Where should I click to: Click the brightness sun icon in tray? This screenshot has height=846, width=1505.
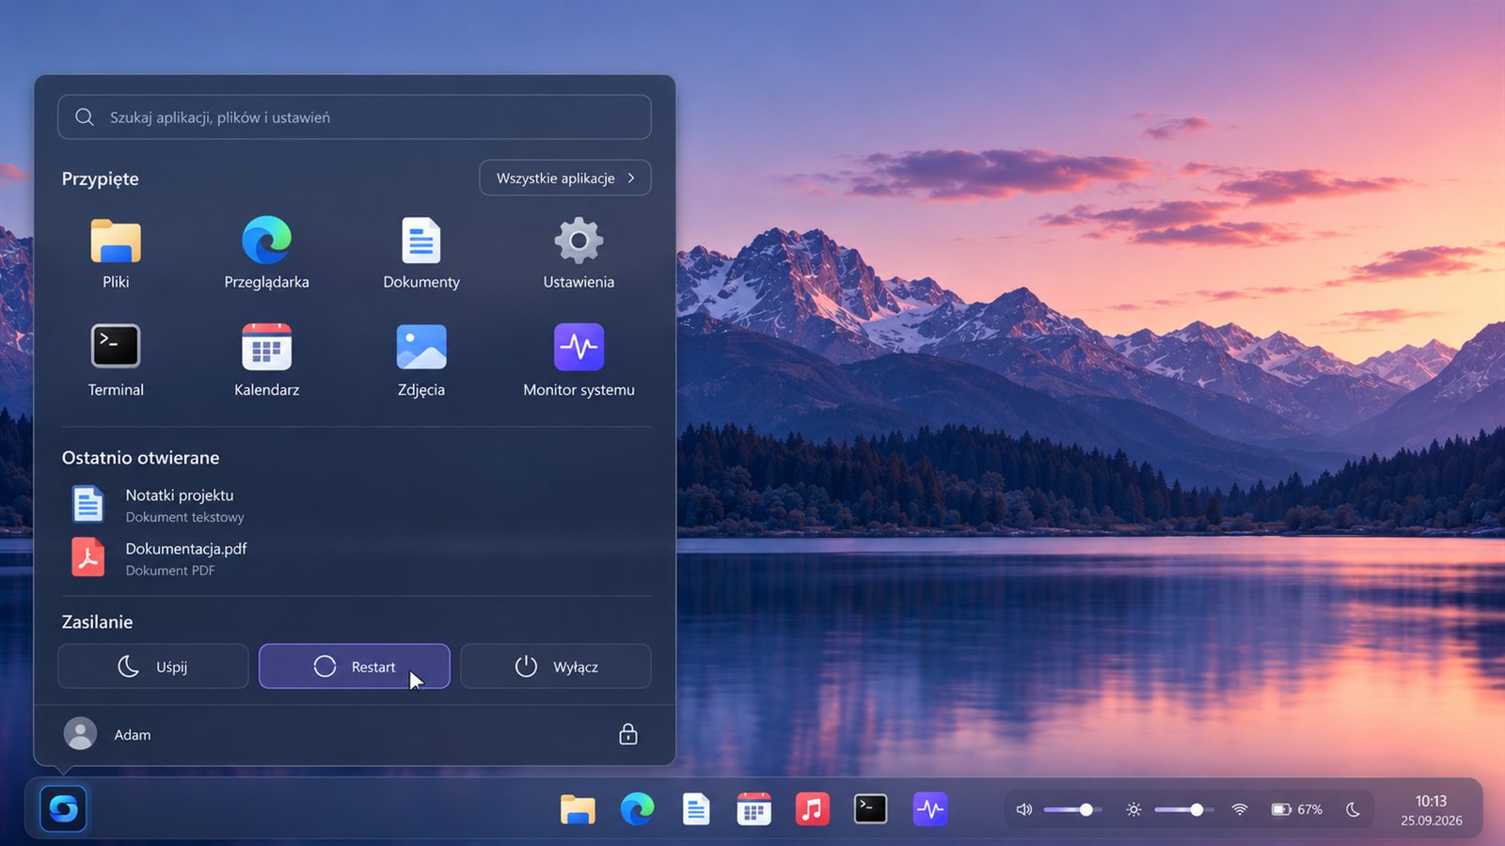[1133, 809]
